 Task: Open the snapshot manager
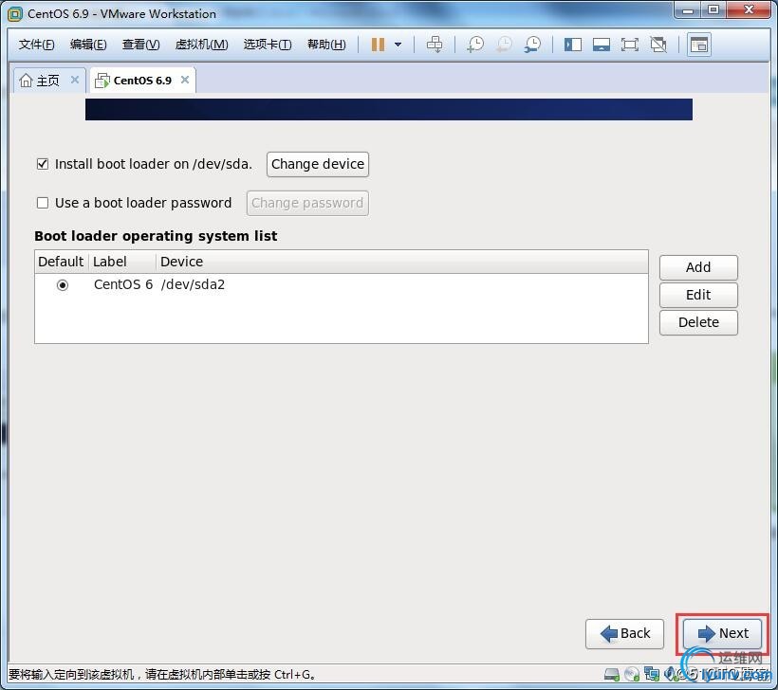(533, 45)
